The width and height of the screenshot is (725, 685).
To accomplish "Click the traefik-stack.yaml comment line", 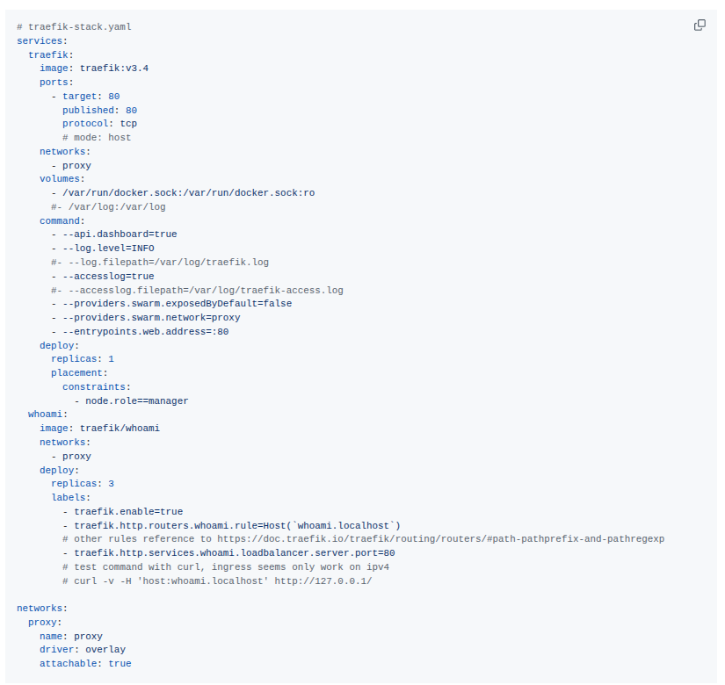I will click(74, 27).
